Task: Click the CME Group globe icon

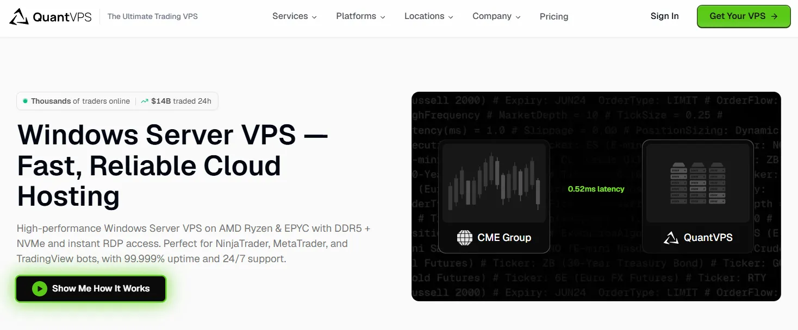Action: coord(465,237)
